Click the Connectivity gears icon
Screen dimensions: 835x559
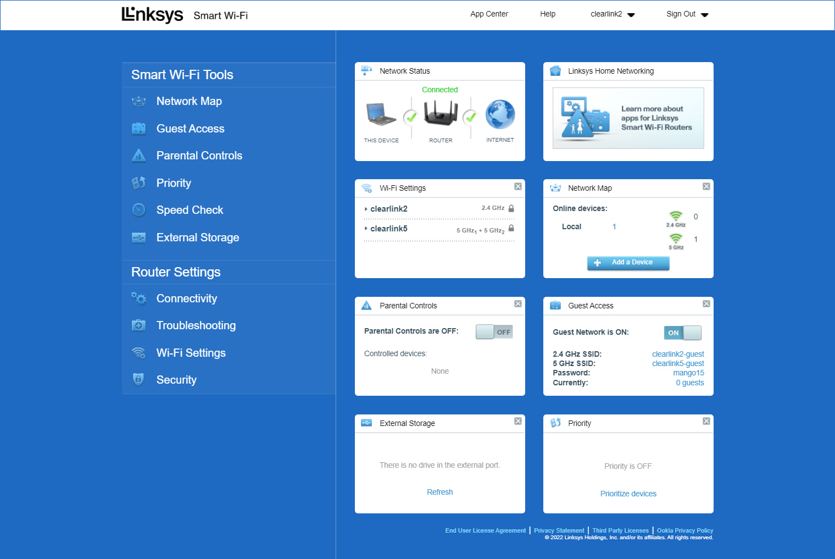coord(139,298)
